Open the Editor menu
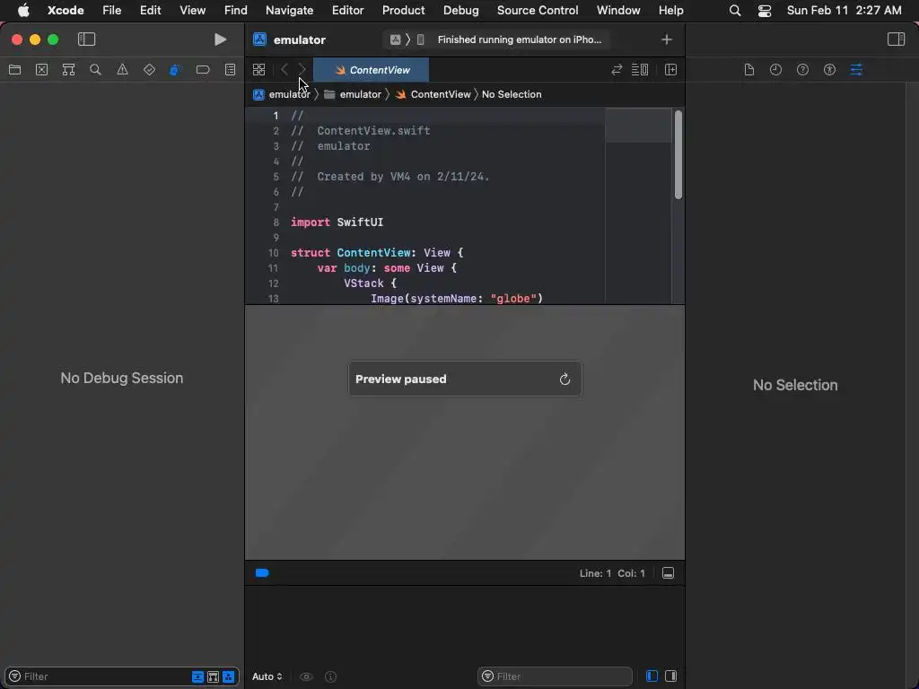919x689 pixels. tap(347, 10)
